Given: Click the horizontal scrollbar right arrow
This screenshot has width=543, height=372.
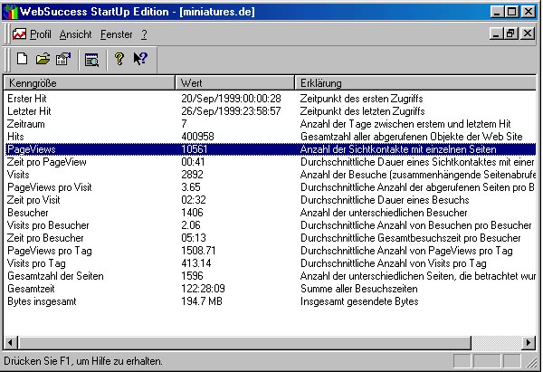Looking at the screenshot, I should click(529, 341).
